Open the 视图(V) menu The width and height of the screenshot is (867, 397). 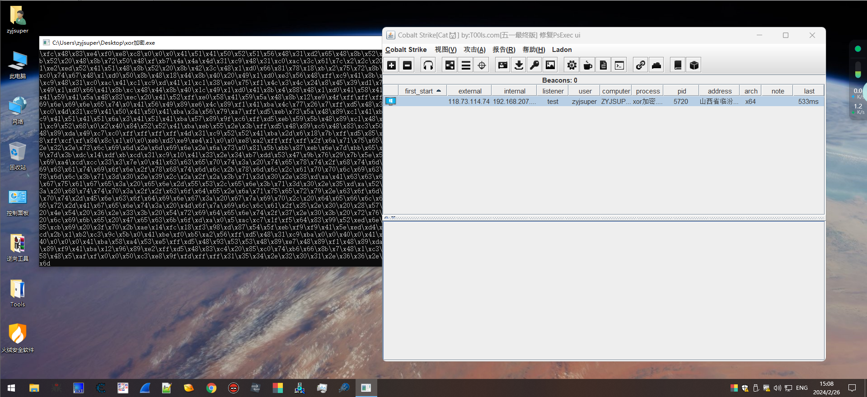[445, 50]
